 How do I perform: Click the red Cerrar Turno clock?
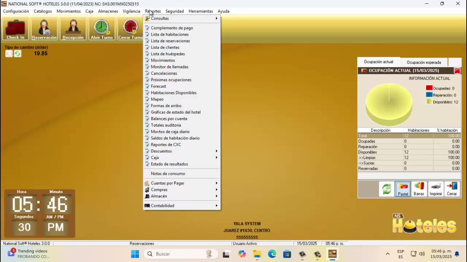pyautogui.click(x=130, y=29)
